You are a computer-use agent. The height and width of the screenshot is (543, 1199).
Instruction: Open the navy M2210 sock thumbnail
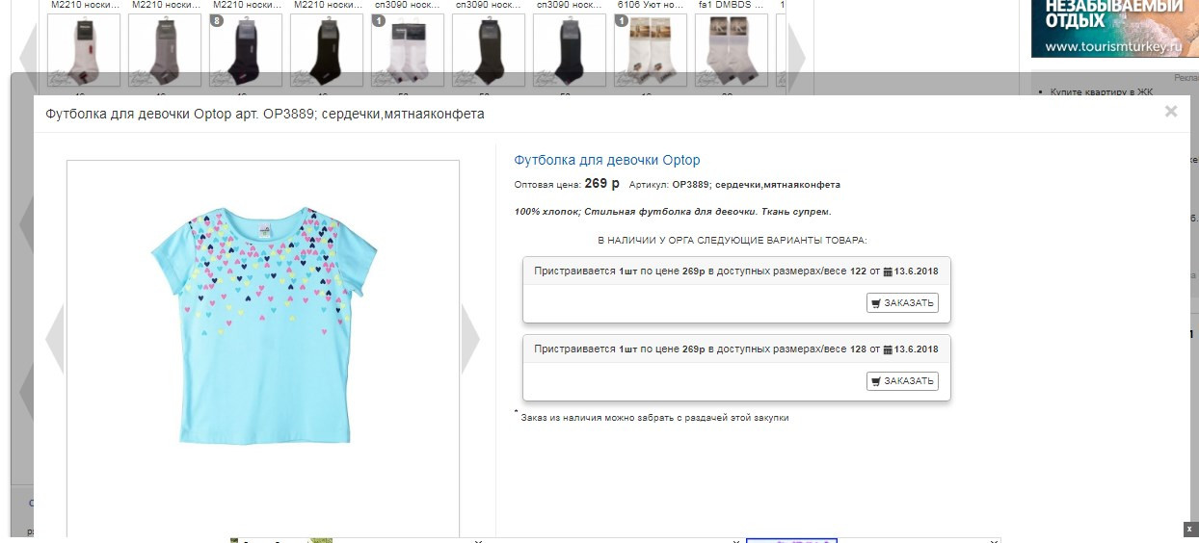coord(246,50)
